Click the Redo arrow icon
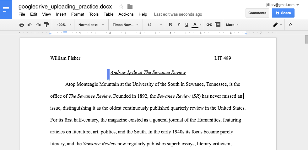This screenshot has width=308, height=150. [x=38, y=25]
